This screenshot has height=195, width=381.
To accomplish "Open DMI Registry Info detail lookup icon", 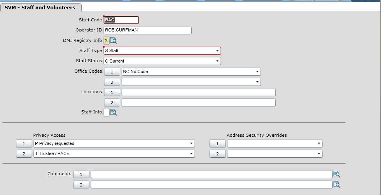I will click(114, 40).
